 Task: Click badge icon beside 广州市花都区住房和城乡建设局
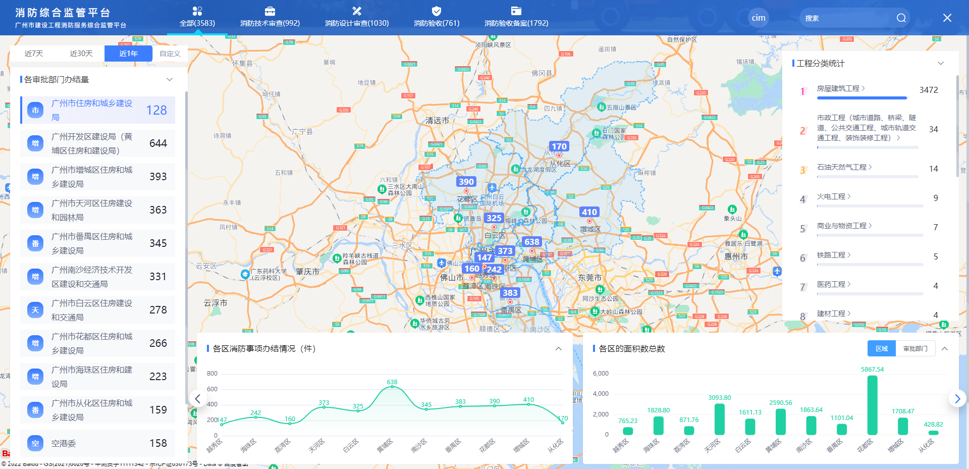point(35,343)
